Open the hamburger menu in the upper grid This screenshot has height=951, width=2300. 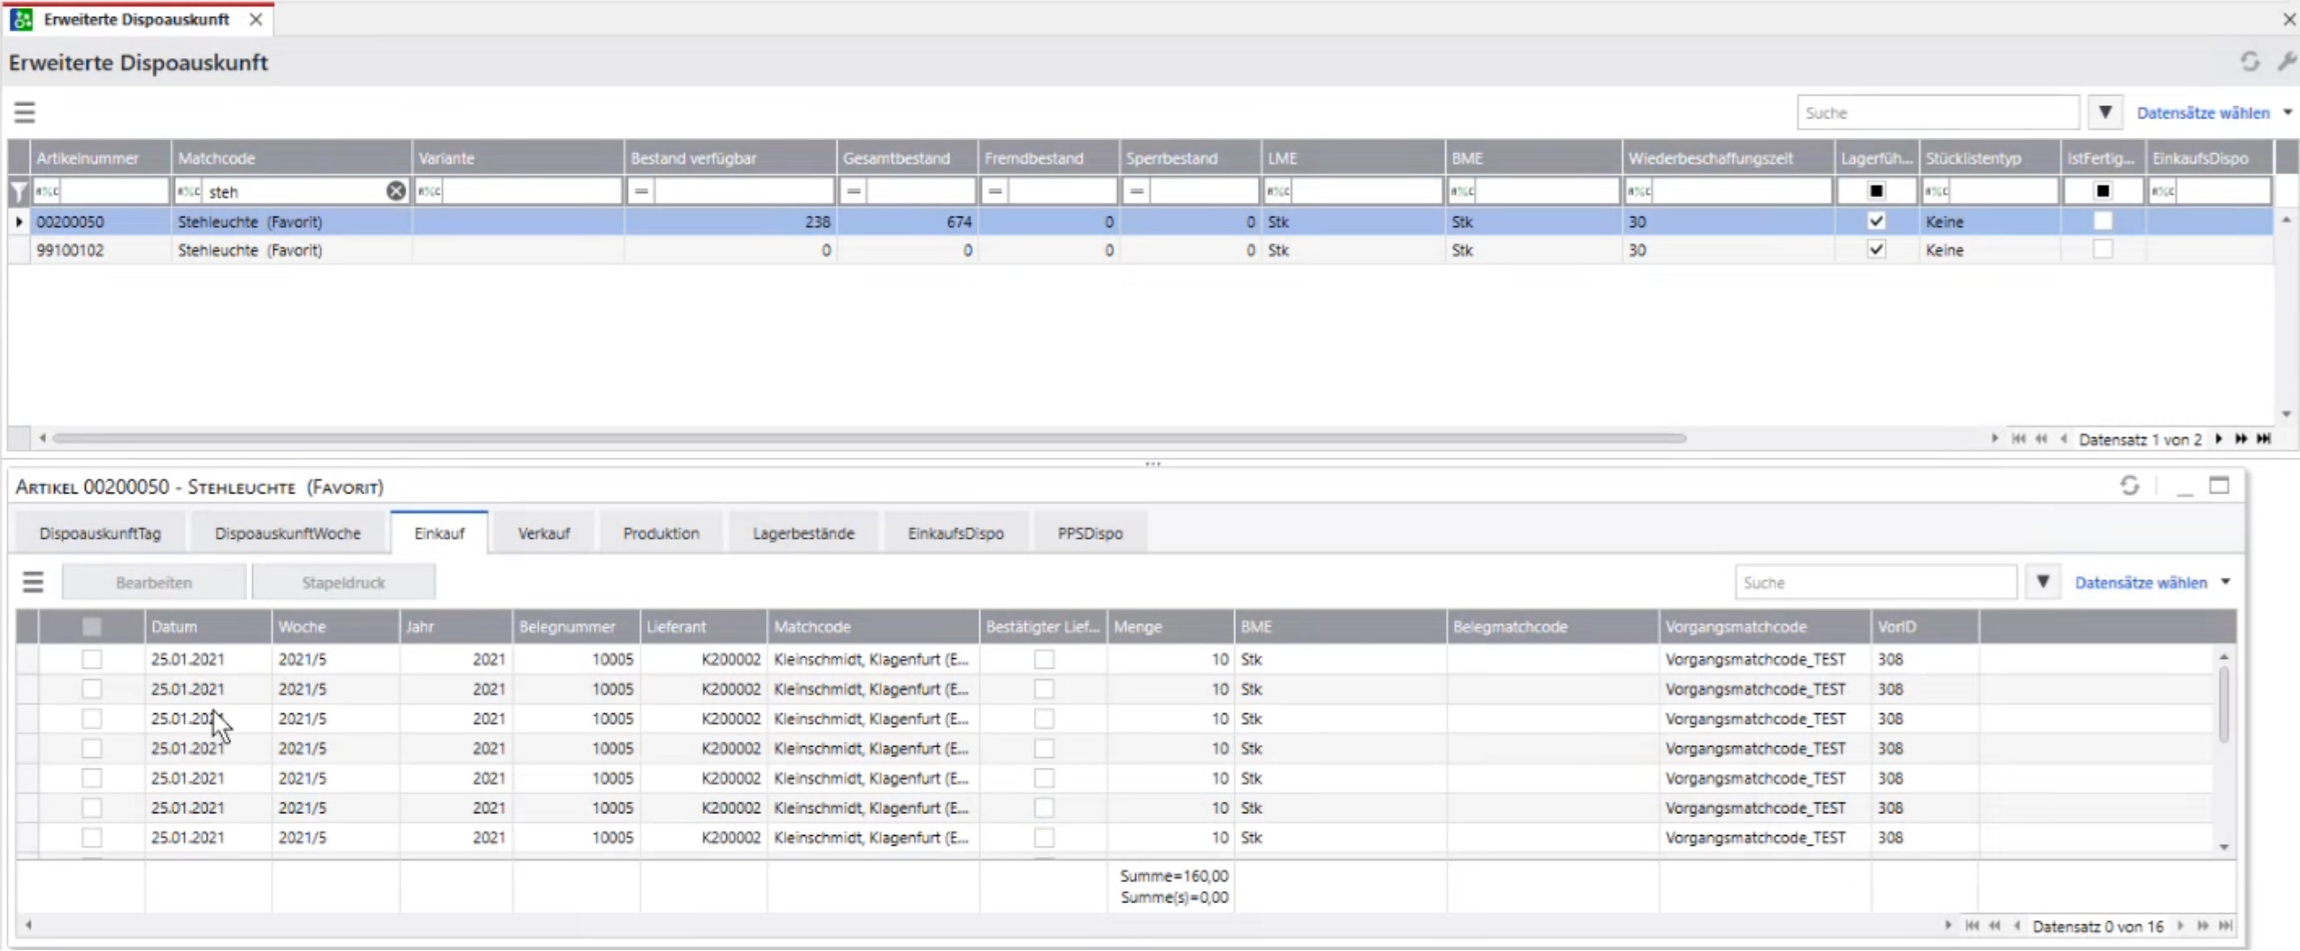click(24, 112)
